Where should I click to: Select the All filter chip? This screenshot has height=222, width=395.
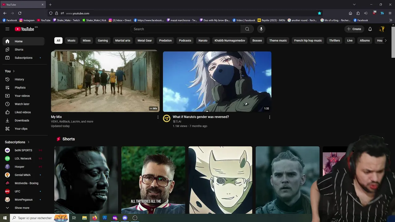tap(58, 40)
